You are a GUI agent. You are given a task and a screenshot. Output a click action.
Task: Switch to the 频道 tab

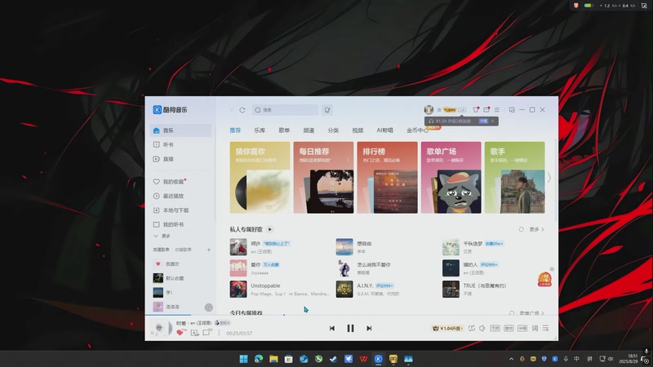pos(309,130)
